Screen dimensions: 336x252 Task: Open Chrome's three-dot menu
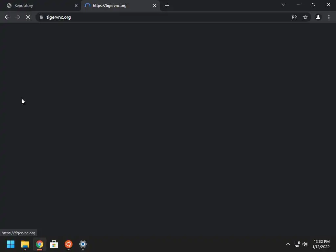click(329, 17)
